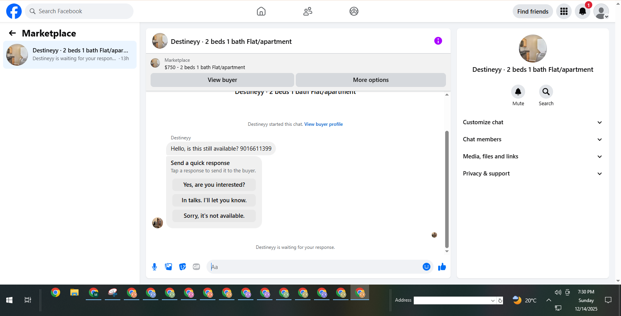621x316 pixels.
Task: Click the More options button
Action: pos(371,80)
